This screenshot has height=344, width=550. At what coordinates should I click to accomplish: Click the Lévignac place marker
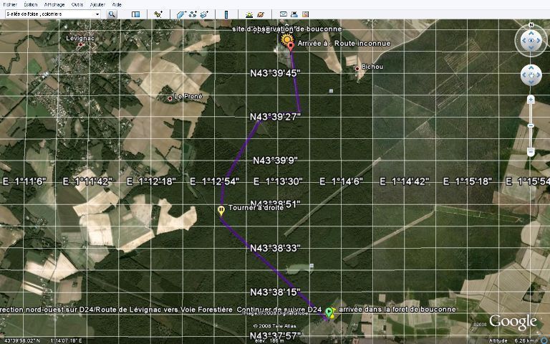(x=80, y=44)
